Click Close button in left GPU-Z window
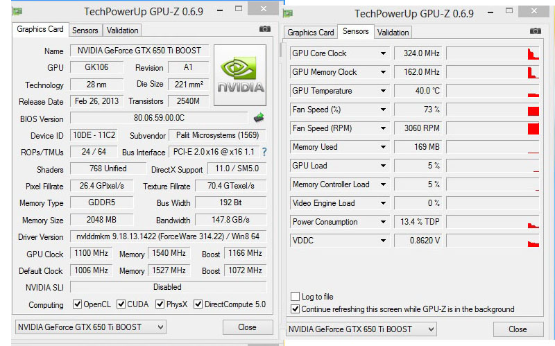This screenshot has width=555, height=346. (x=248, y=327)
